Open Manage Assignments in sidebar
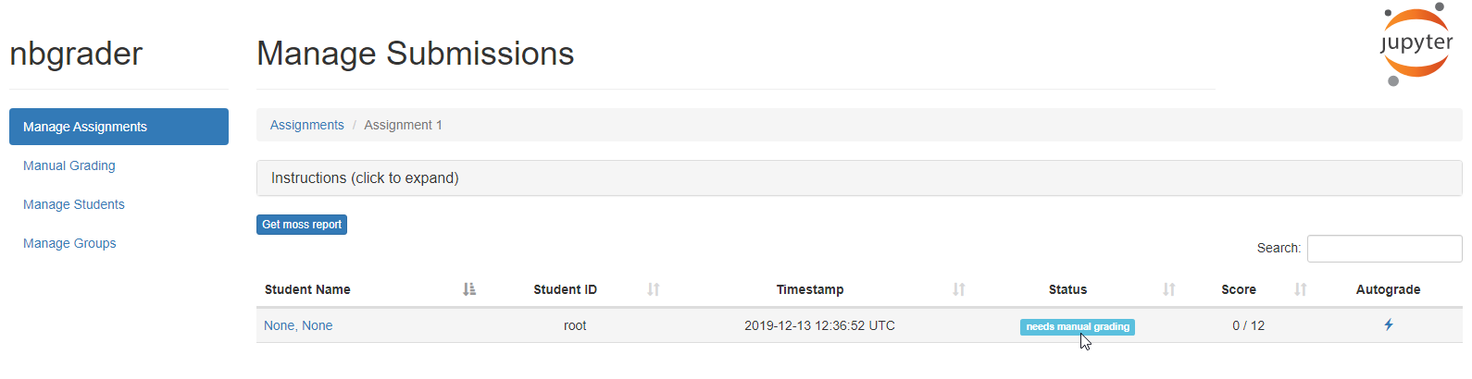Screen dimensions: 1472x379 point(119,127)
